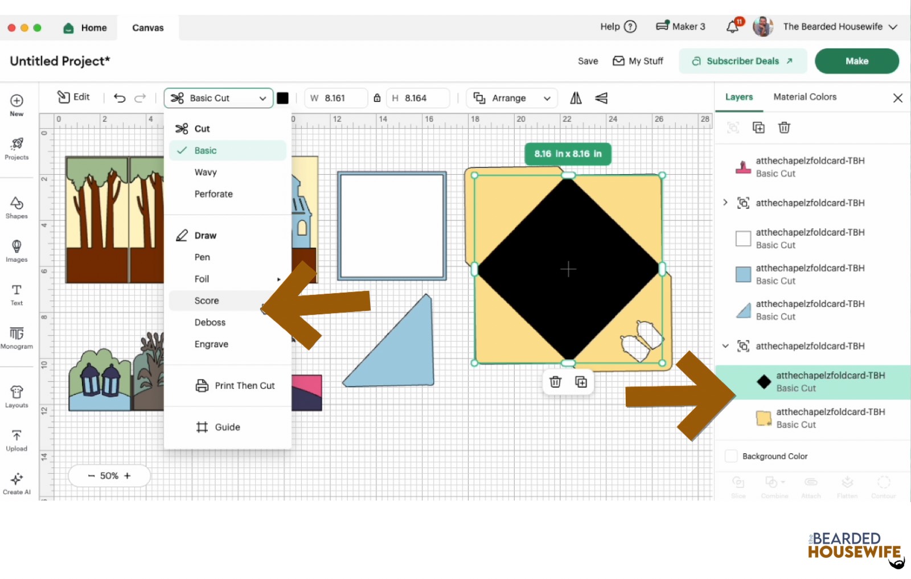This screenshot has width=911, height=579.
Task: Choose Score from the operation menu
Action: (x=207, y=300)
